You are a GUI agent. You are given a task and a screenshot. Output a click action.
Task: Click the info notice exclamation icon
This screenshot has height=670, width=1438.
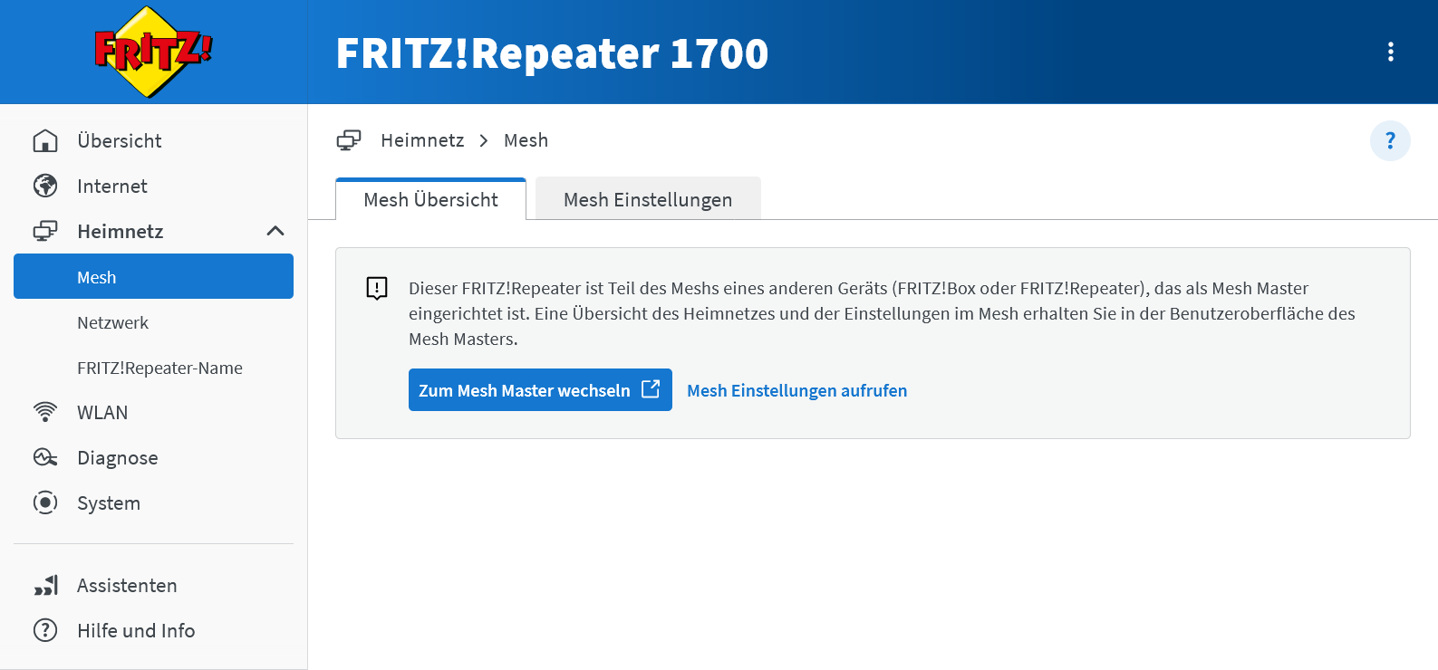377,289
